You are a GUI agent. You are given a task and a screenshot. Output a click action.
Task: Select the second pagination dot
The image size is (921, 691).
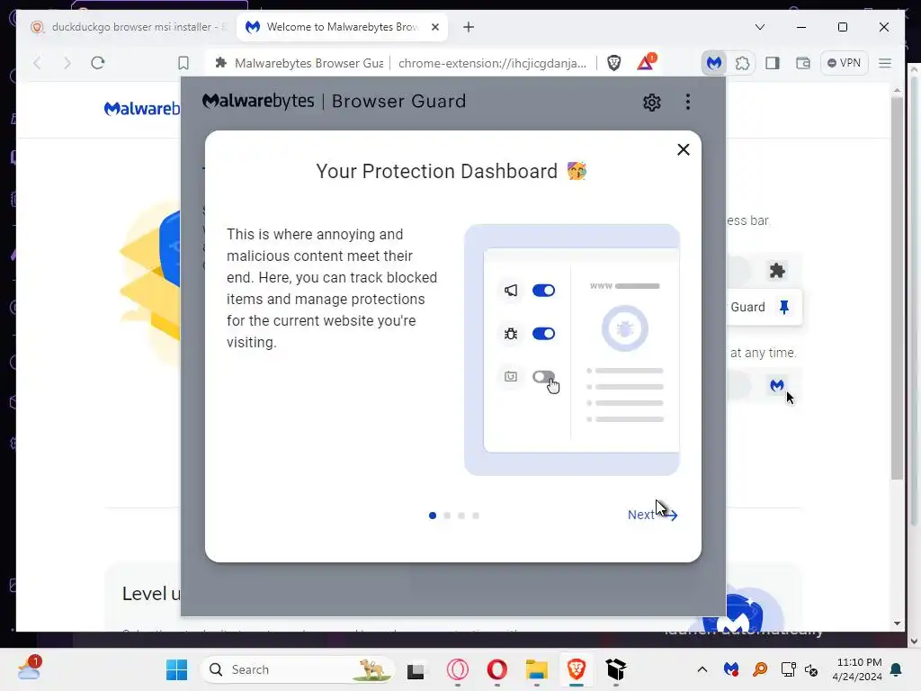[x=447, y=516]
